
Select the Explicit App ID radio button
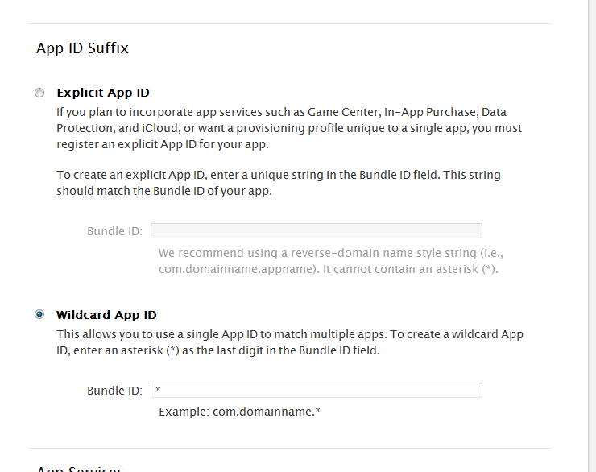(x=39, y=93)
